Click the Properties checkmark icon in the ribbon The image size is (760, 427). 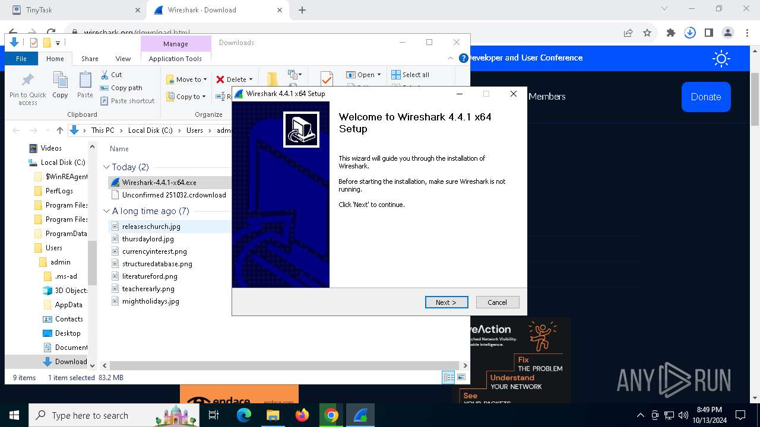coord(326,79)
